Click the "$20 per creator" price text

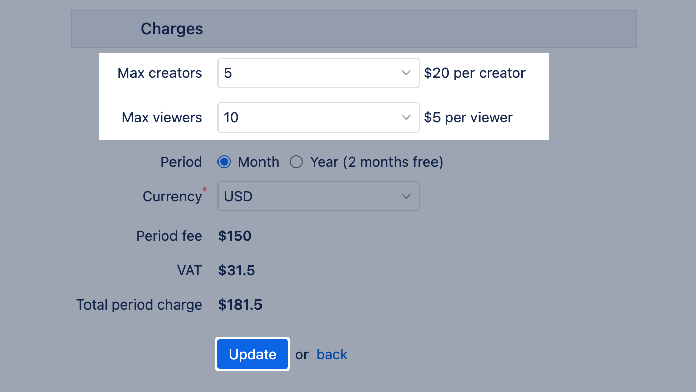point(475,73)
